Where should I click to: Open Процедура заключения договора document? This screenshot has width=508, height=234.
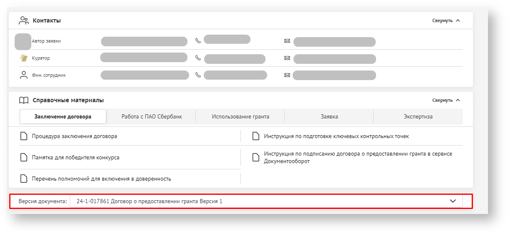(x=74, y=136)
